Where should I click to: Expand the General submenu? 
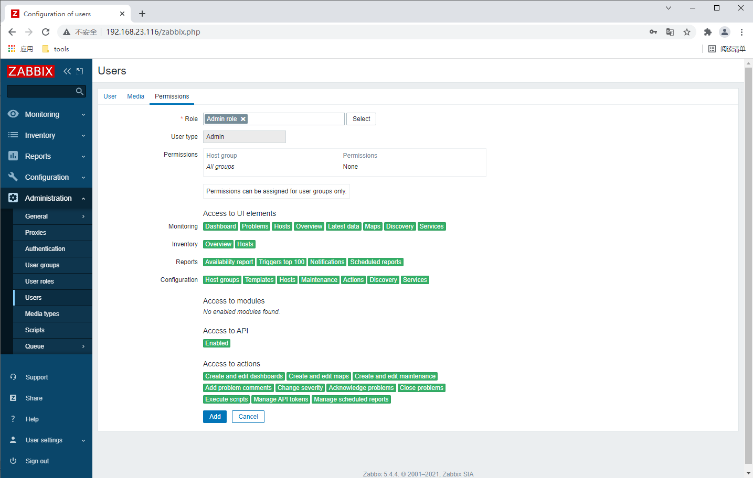click(x=82, y=216)
